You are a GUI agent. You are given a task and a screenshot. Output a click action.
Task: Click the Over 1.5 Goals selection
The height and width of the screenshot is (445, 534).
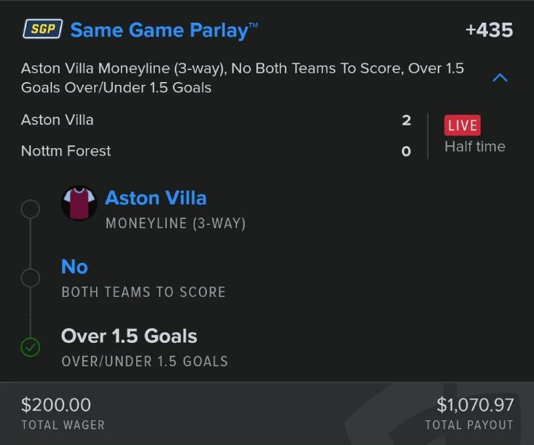[x=129, y=336]
